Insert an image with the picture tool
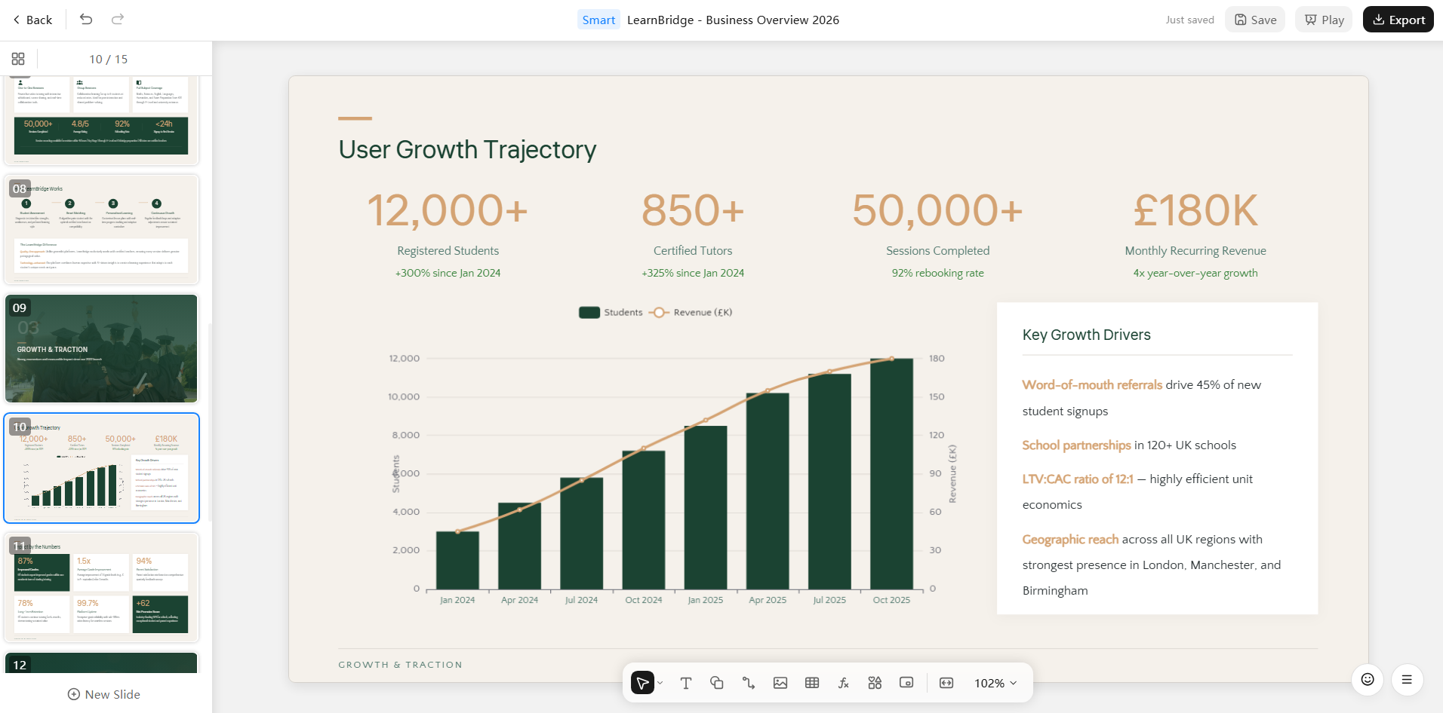The width and height of the screenshot is (1443, 713). [780, 683]
